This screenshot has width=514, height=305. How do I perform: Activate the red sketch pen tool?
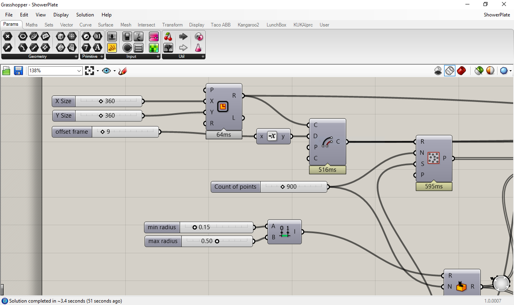tap(122, 71)
